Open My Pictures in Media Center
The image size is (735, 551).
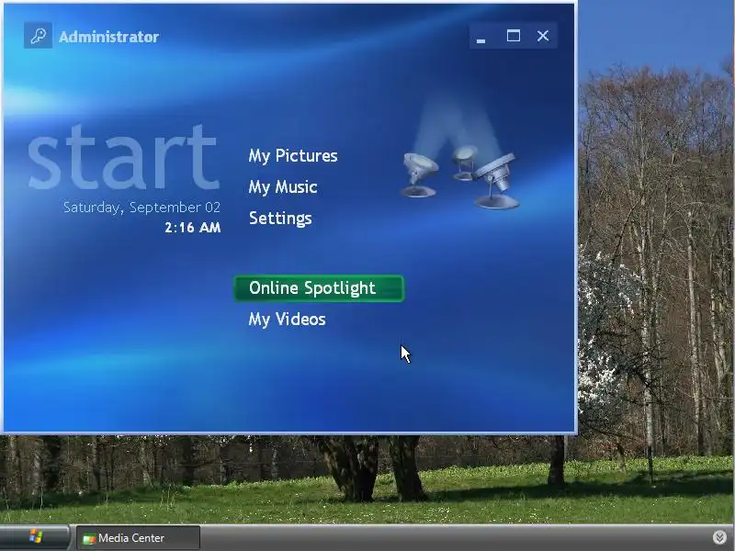coord(293,155)
